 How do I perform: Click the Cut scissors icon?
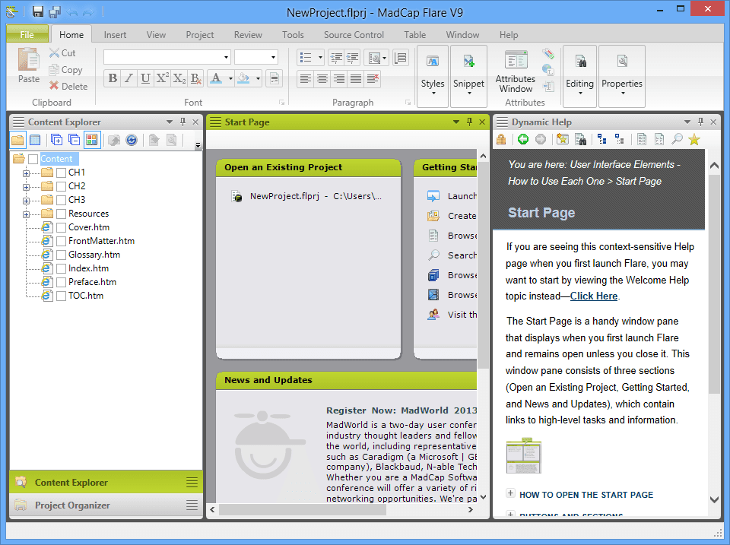point(55,53)
